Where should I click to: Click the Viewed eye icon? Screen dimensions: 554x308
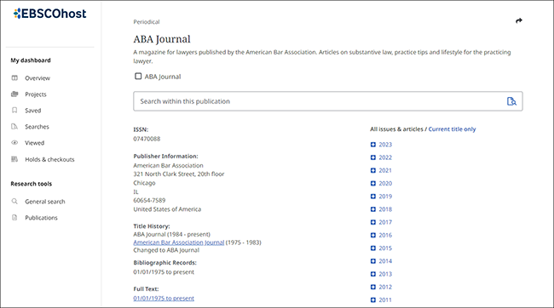(x=14, y=143)
